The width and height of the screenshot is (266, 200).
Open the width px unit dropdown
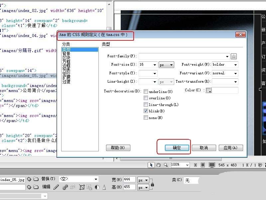coord(143,180)
